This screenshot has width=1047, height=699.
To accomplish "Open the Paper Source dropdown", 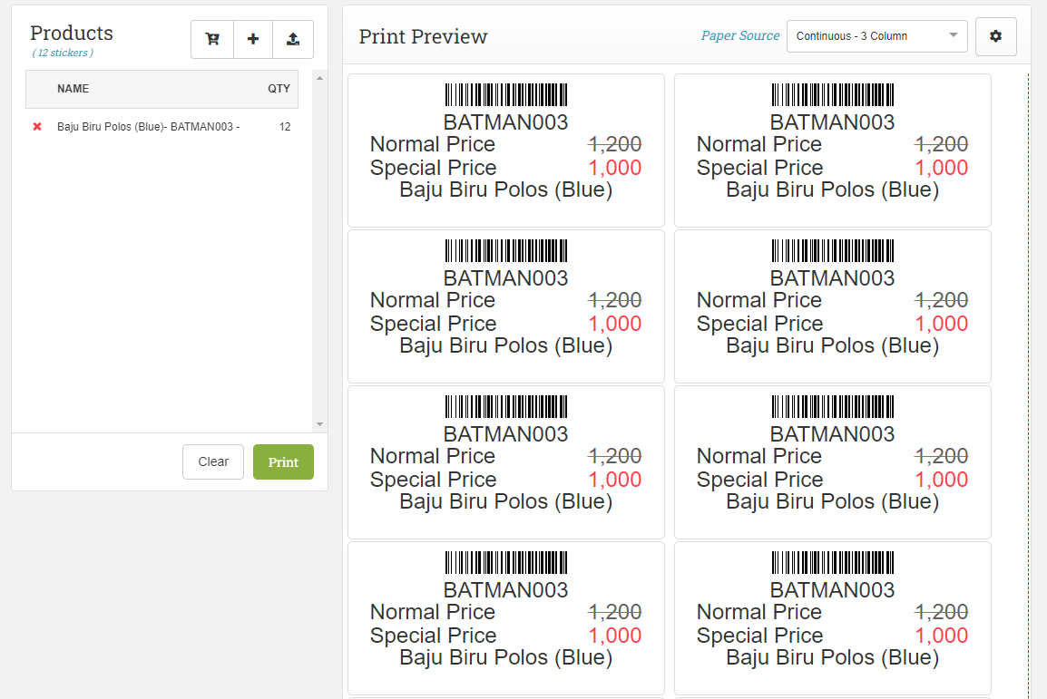I will (876, 36).
